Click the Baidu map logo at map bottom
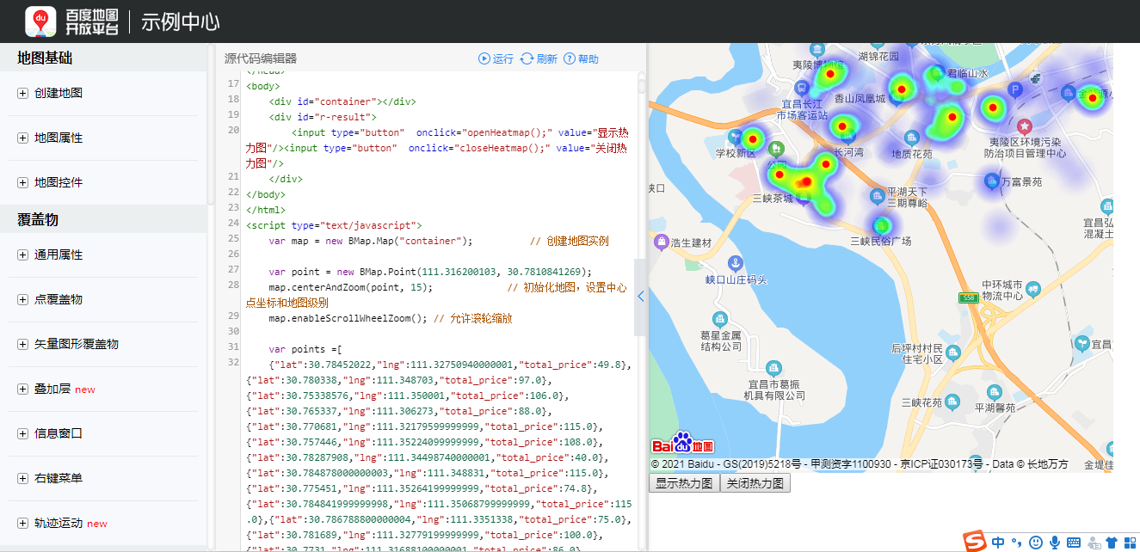1140x552 pixels. tap(683, 443)
